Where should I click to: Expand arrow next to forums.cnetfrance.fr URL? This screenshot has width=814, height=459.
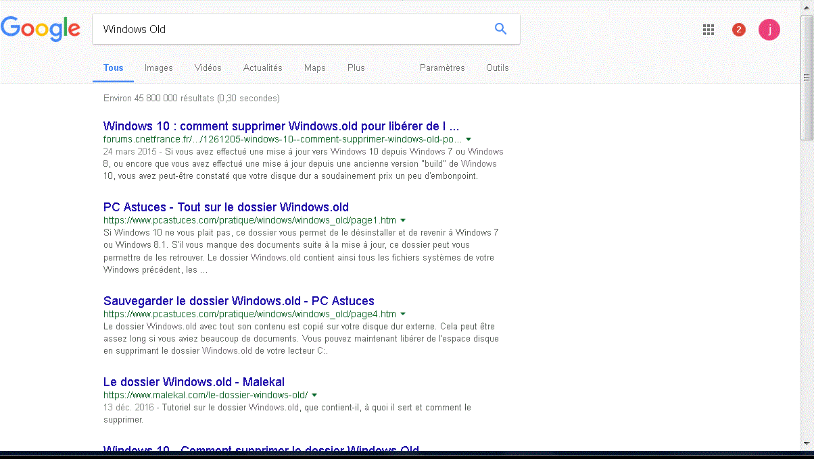(469, 140)
